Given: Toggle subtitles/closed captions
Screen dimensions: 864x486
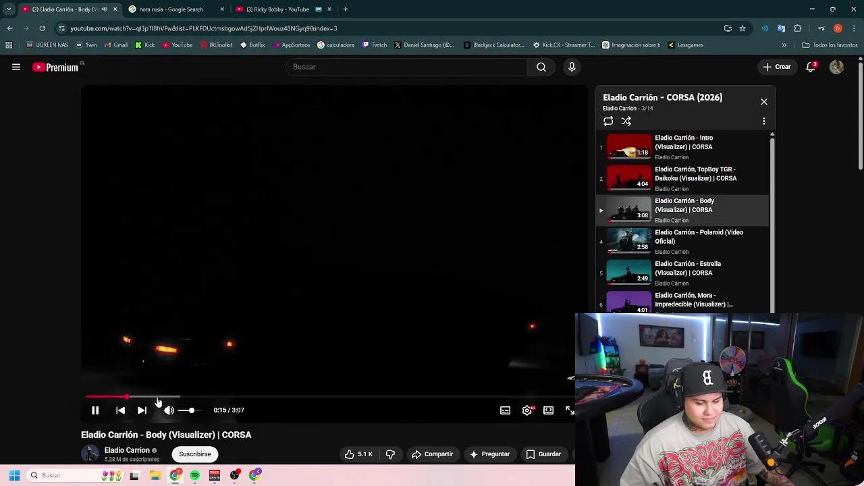Looking at the screenshot, I should click(505, 410).
